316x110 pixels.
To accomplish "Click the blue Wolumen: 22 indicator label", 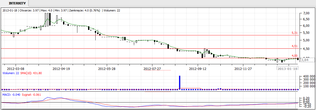I will point(10,73).
